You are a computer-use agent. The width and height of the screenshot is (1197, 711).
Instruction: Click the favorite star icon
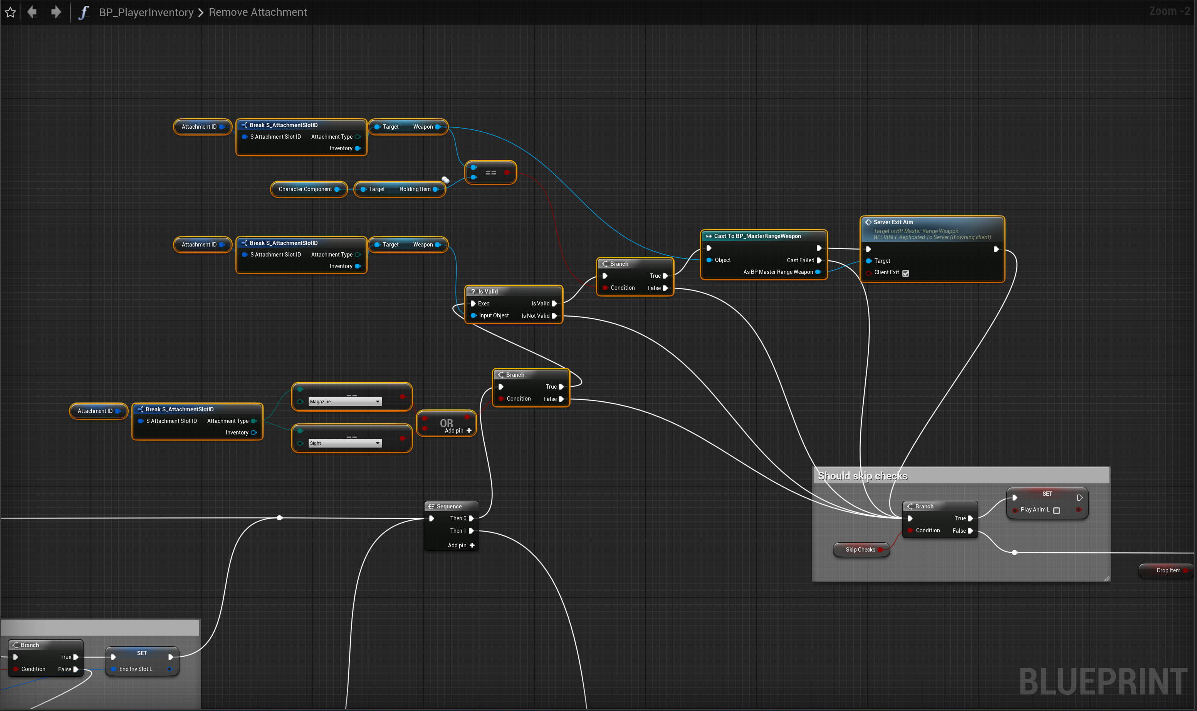pos(10,12)
